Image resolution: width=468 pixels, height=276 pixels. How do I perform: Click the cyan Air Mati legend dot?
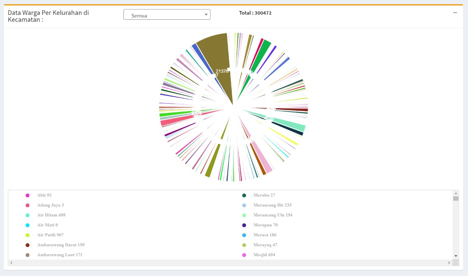click(28, 225)
